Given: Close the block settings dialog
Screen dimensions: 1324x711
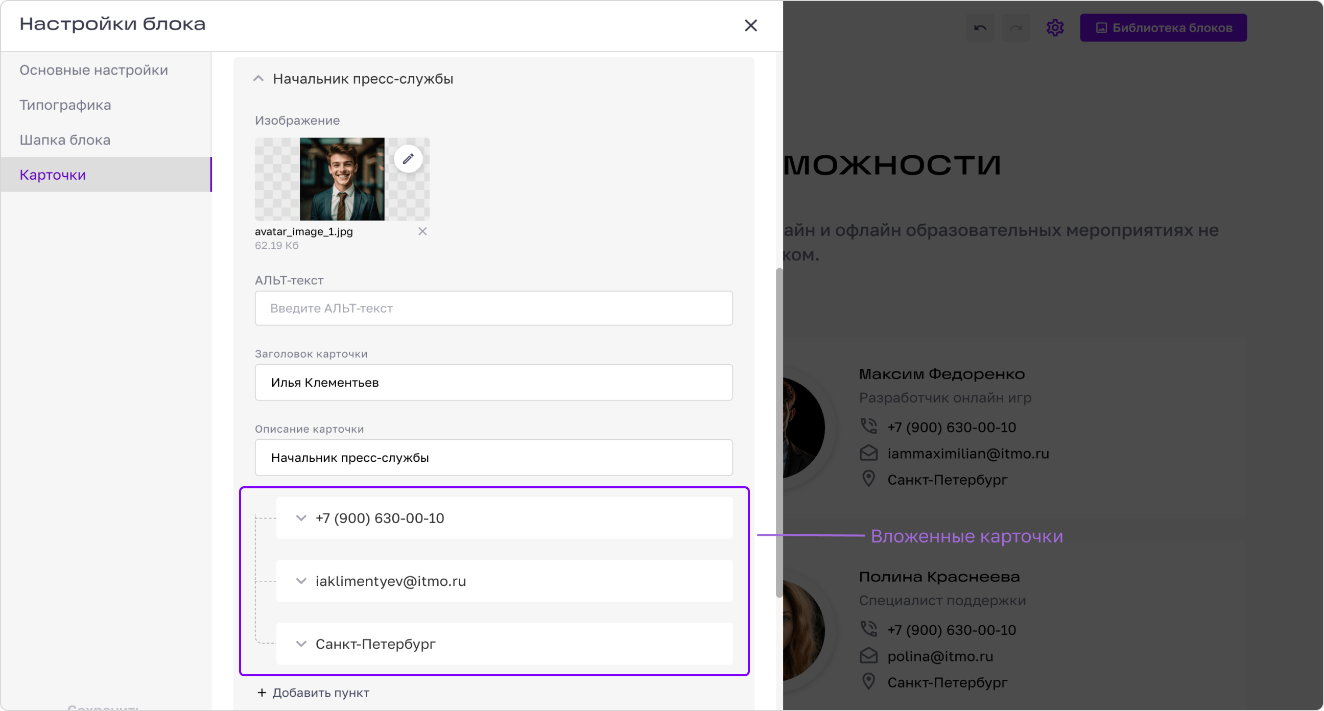Looking at the screenshot, I should tap(750, 25).
